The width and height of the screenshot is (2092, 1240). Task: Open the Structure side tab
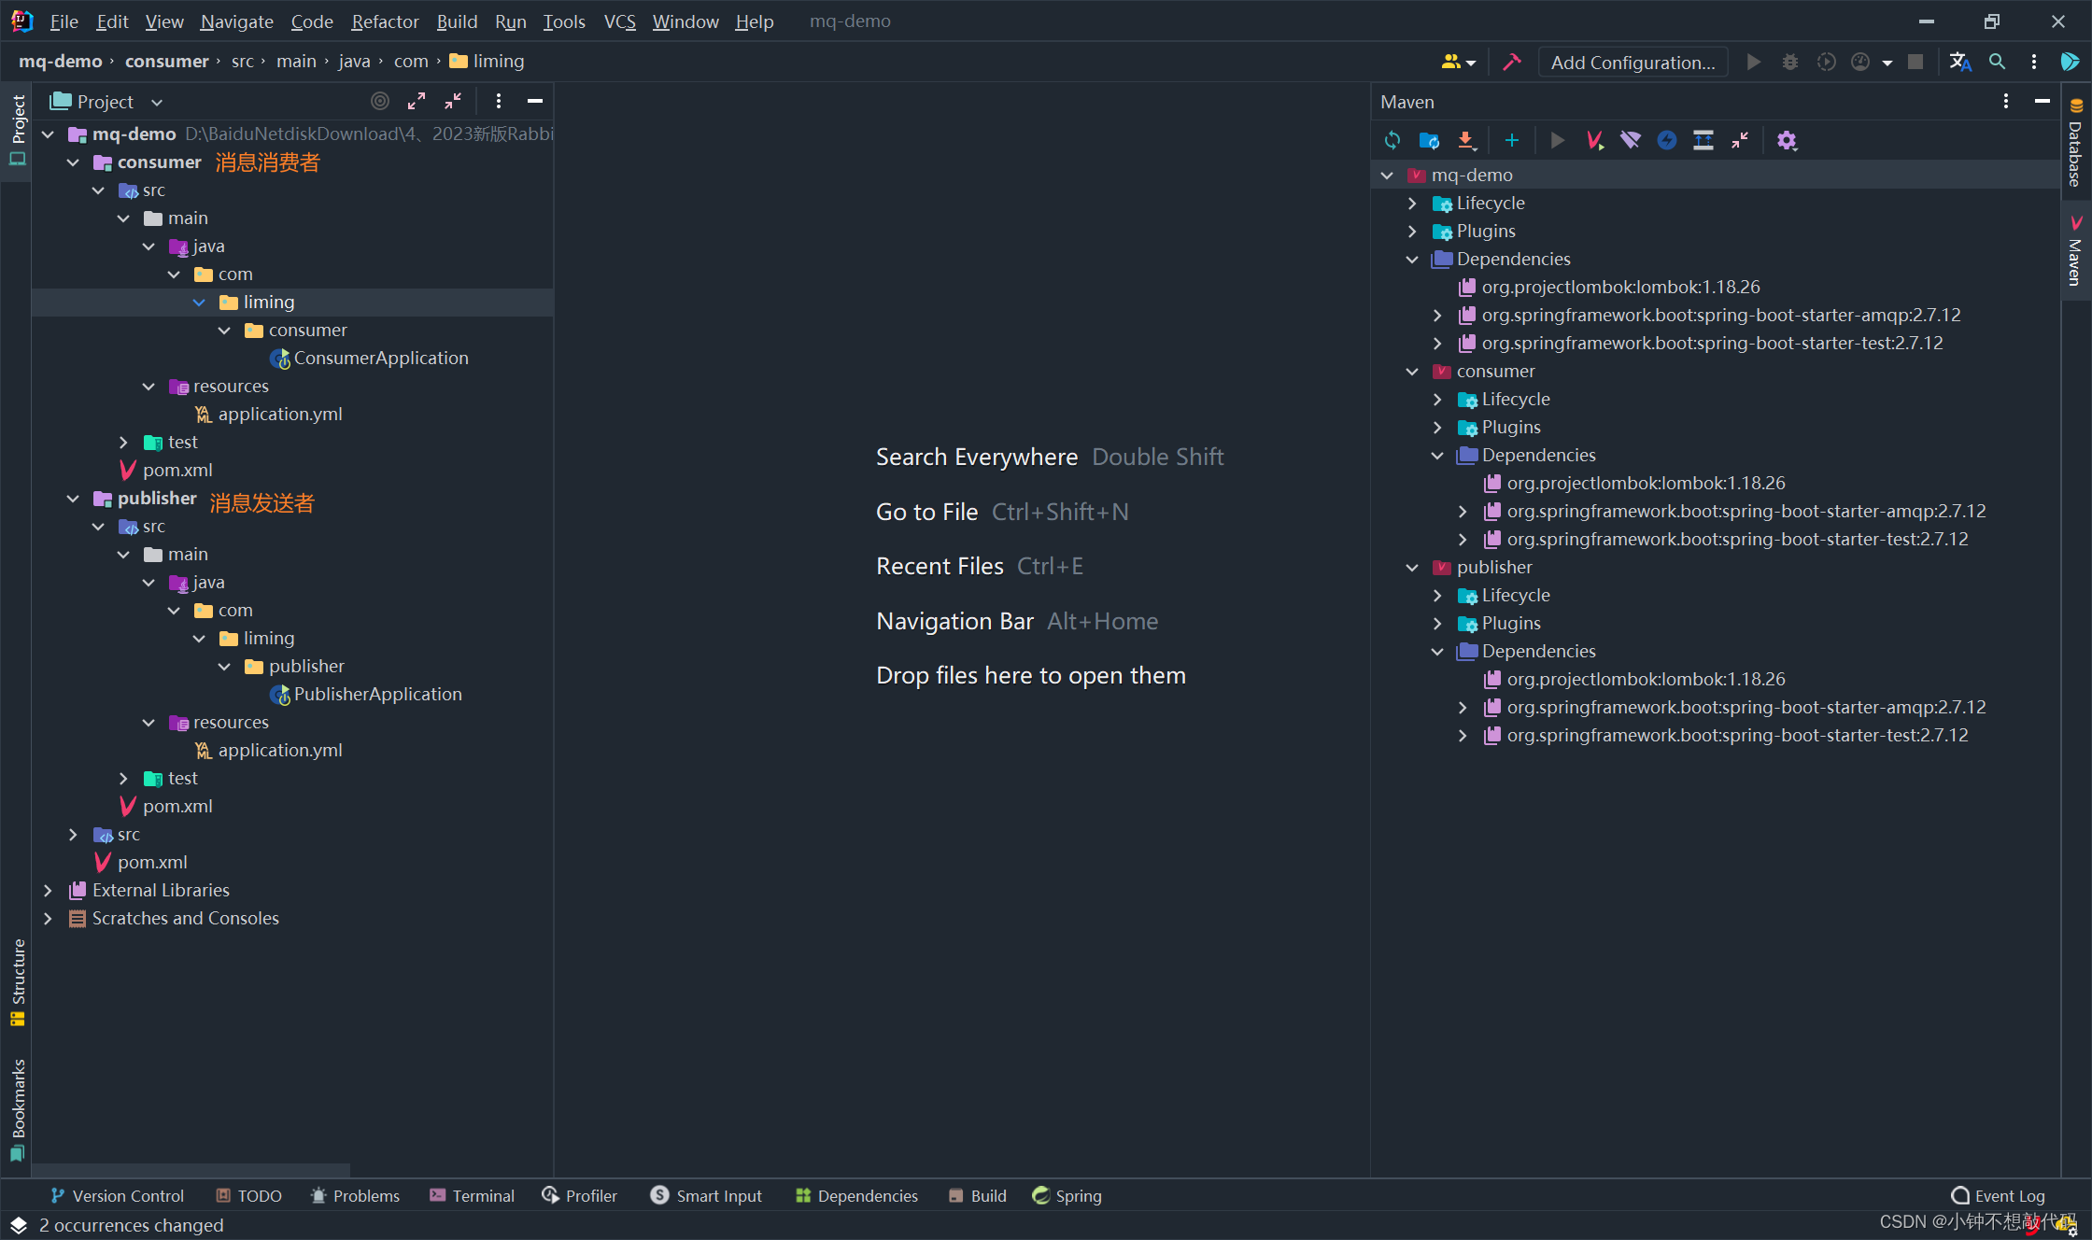(x=17, y=982)
